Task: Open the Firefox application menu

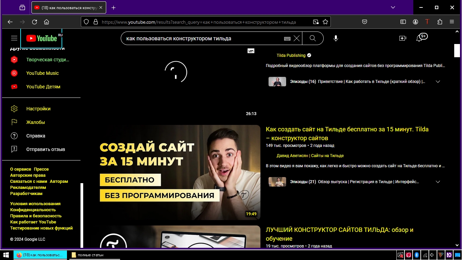Action: [x=452, y=22]
